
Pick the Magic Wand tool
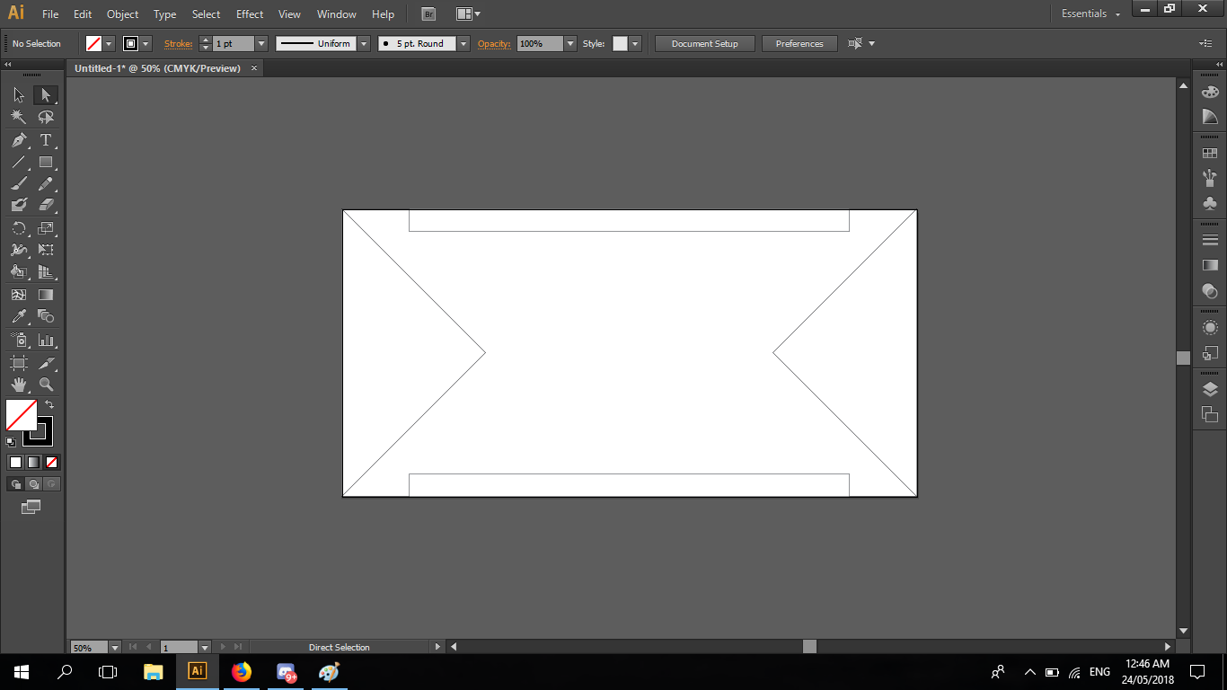click(19, 118)
